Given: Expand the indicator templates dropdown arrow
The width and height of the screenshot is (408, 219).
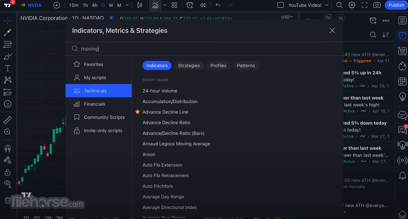Looking at the screenshot, I should pyautogui.click(x=164, y=5).
